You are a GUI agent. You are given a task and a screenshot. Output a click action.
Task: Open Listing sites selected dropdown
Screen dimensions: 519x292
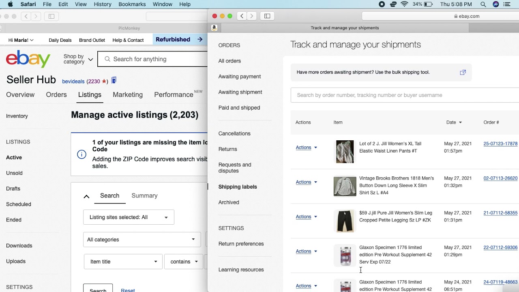tap(129, 217)
